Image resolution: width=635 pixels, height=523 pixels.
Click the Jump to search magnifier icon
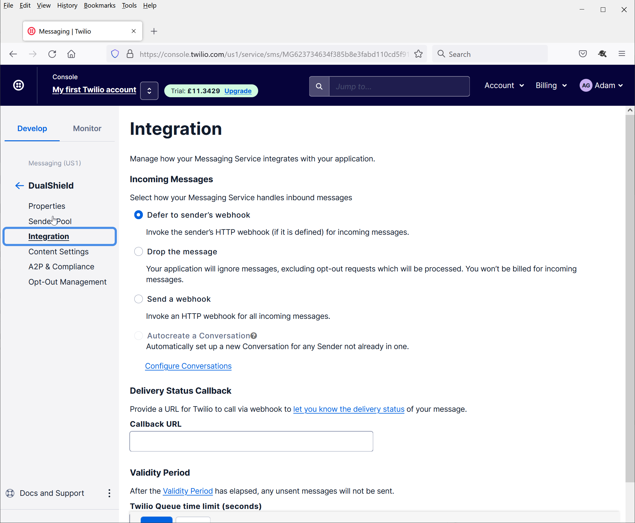click(319, 87)
